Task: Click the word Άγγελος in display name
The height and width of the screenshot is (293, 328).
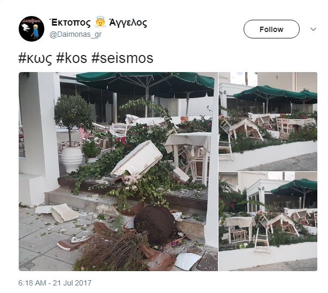Action: pyautogui.click(x=128, y=22)
